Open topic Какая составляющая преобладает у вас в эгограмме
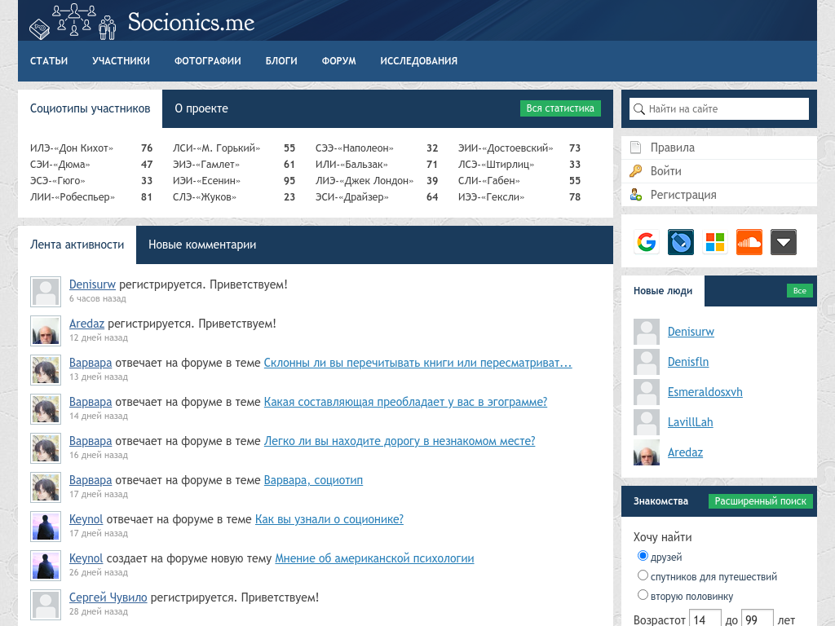 (x=405, y=402)
